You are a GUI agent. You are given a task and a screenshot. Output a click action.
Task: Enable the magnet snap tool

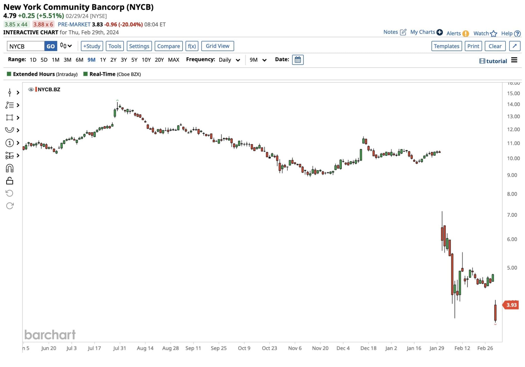(x=10, y=168)
